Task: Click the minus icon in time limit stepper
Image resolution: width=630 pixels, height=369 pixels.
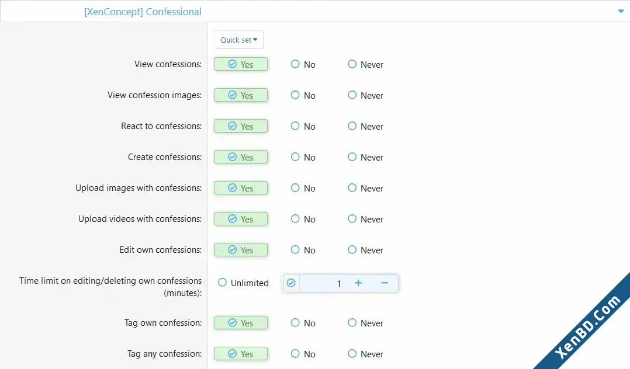Action: click(385, 283)
